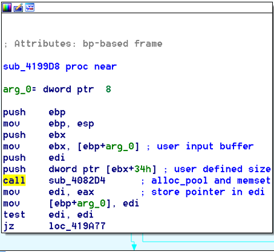
Task: Click the 34h offset operand
Action: 143,169
